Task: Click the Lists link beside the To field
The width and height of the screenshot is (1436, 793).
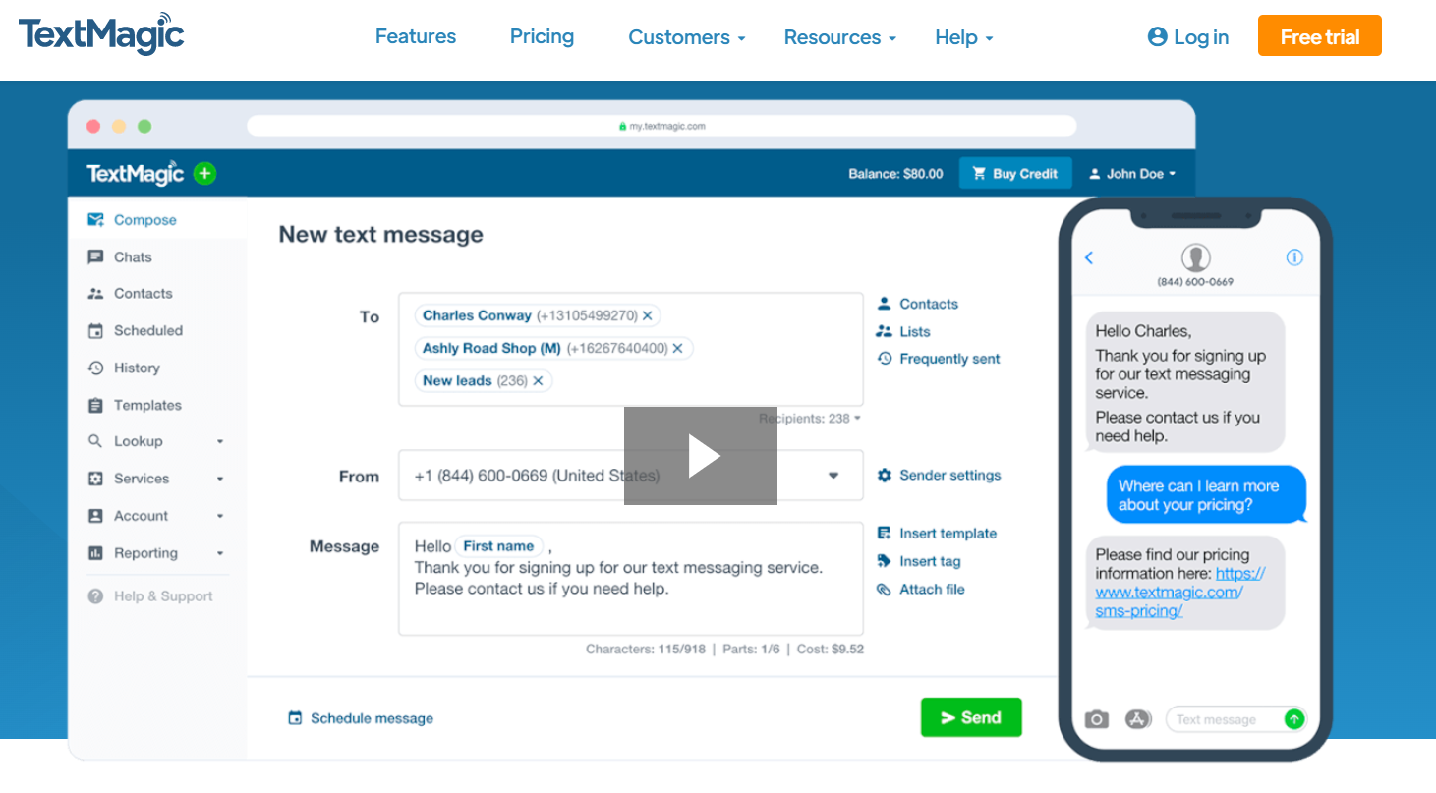Action: tap(903, 332)
